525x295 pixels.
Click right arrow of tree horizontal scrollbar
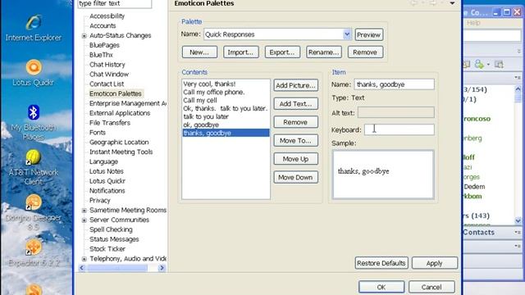[x=162, y=268]
